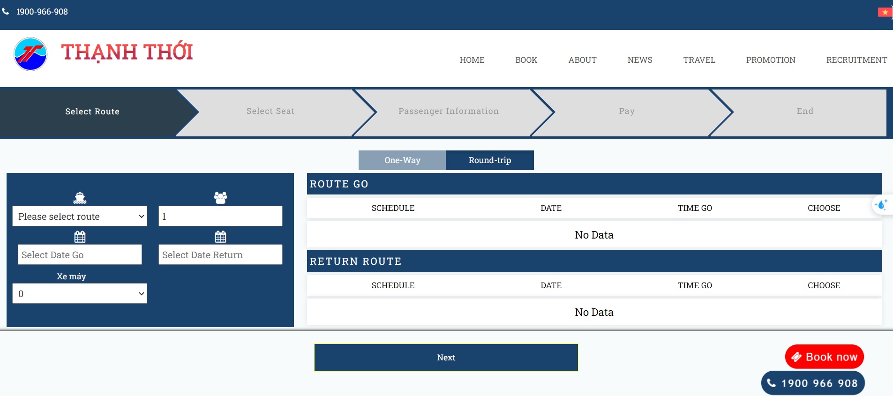The width and height of the screenshot is (893, 396).
Task: Open the 'Please select route' dropdown
Action: pyautogui.click(x=80, y=217)
